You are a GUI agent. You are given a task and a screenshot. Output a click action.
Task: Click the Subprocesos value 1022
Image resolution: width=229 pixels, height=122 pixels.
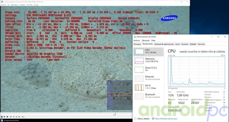(x=181, y=103)
